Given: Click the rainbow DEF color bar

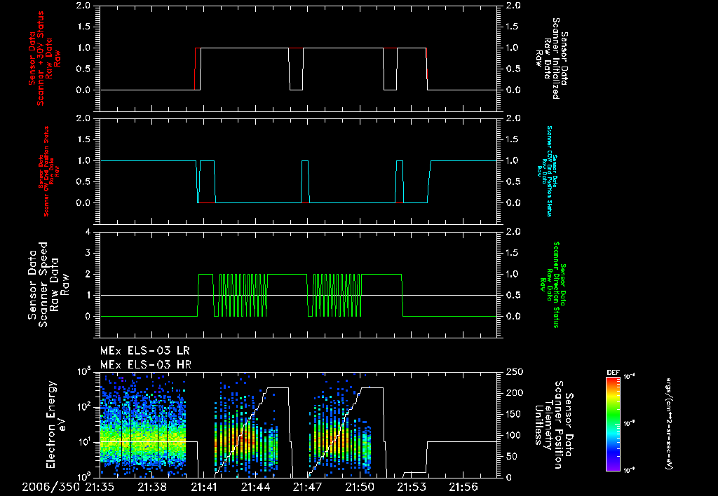Looking at the screenshot, I should (613, 424).
